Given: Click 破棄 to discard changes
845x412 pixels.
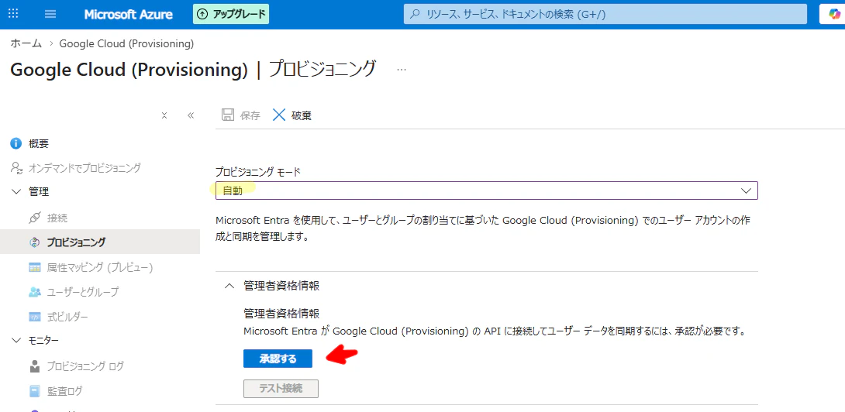Looking at the screenshot, I should tap(292, 115).
